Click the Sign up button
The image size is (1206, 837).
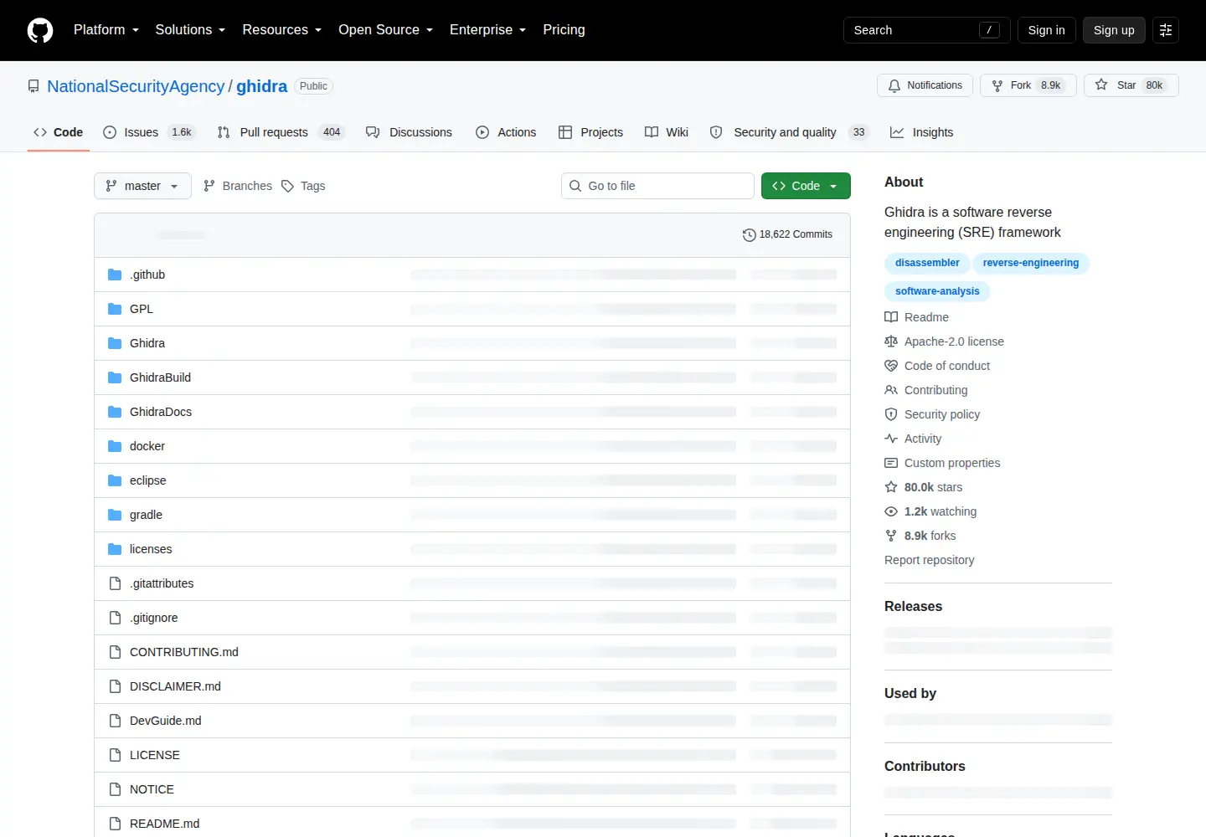click(1114, 30)
